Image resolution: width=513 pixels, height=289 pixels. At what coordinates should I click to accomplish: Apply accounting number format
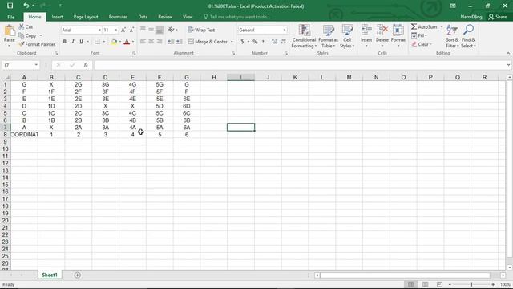pos(242,42)
